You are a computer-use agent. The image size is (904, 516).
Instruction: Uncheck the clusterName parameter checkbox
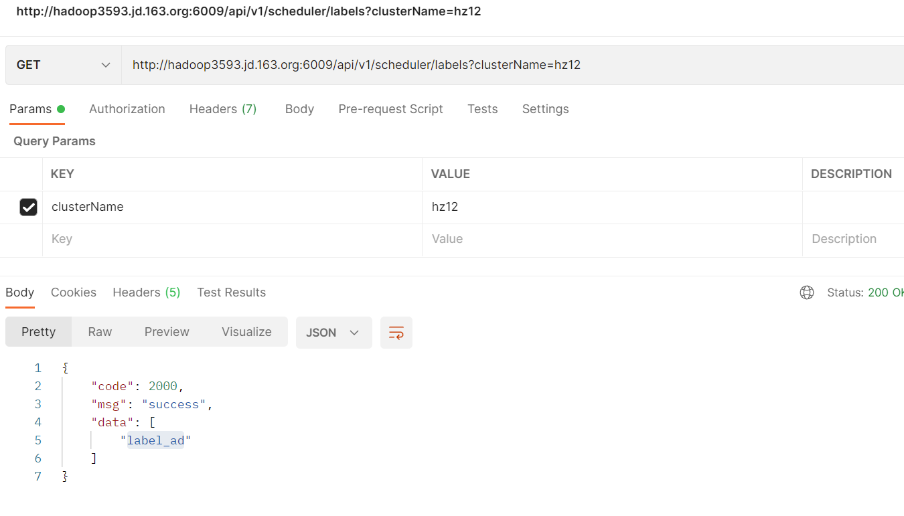pyautogui.click(x=28, y=207)
